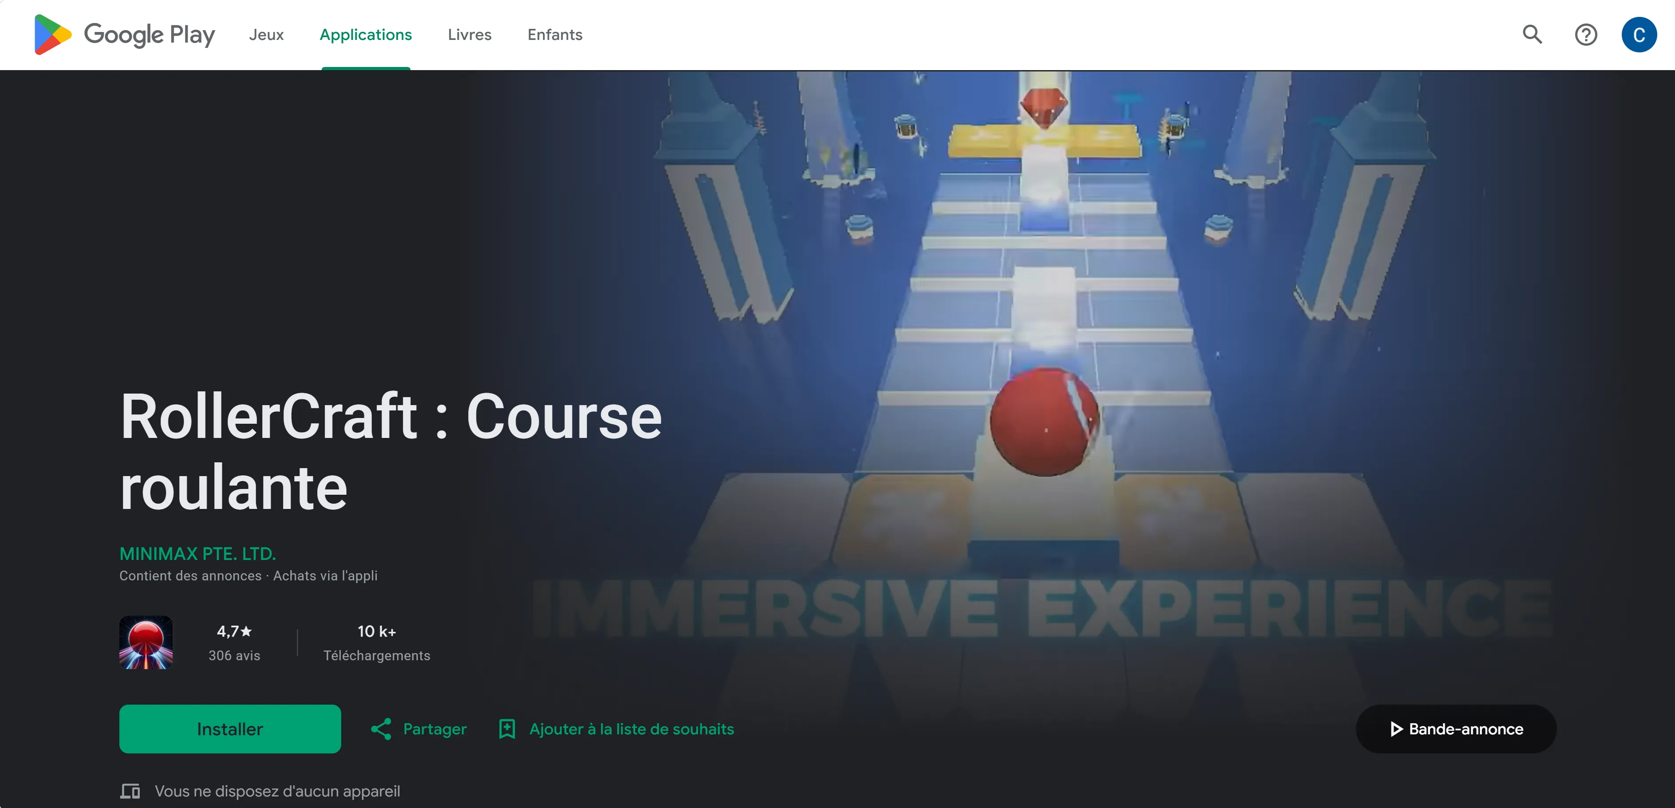Select the Applications tab
Viewport: 1675px width, 808px height.
(x=366, y=35)
